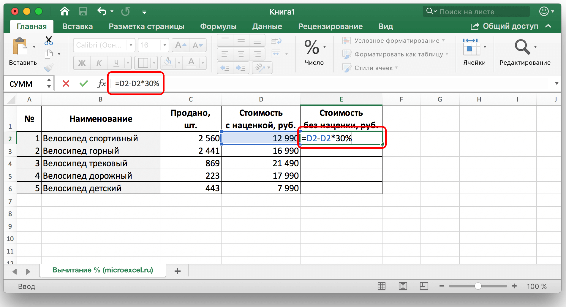Toggle Bold formatting (Ж)
Screen dimensions: 566x307
(x=82, y=63)
